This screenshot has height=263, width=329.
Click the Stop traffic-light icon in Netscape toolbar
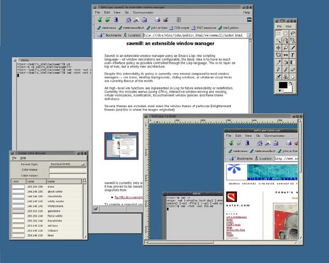(x=179, y=20)
